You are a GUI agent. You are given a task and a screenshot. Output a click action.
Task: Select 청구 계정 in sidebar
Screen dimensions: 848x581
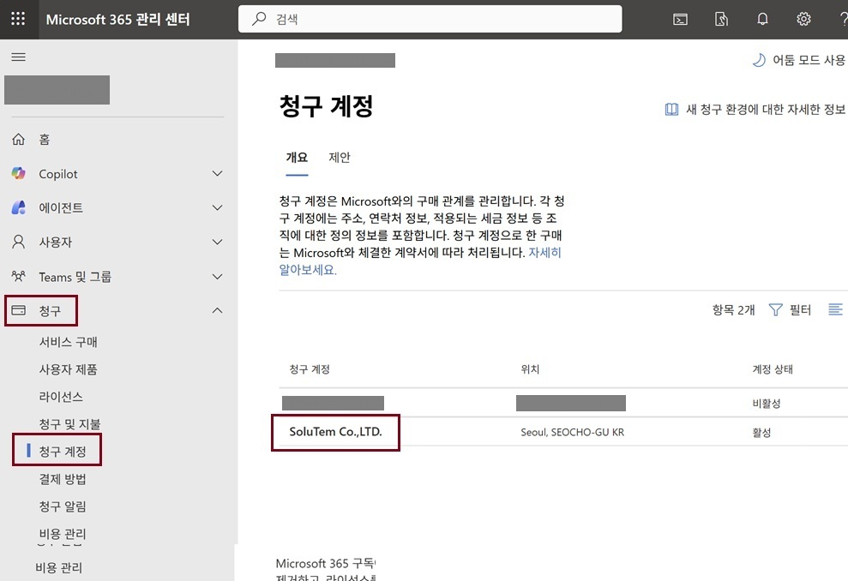coord(63,452)
